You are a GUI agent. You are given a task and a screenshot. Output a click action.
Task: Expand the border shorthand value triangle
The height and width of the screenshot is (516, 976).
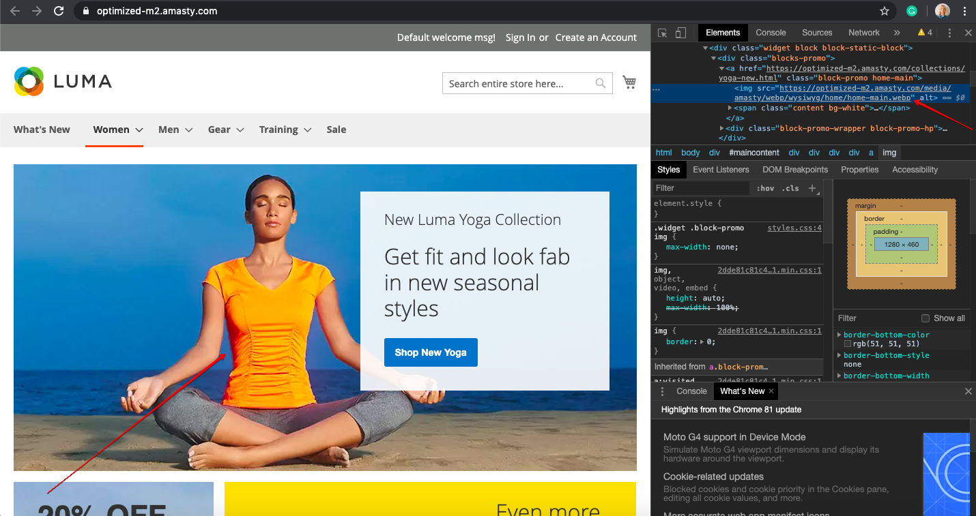pyautogui.click(x=701, y=342)
